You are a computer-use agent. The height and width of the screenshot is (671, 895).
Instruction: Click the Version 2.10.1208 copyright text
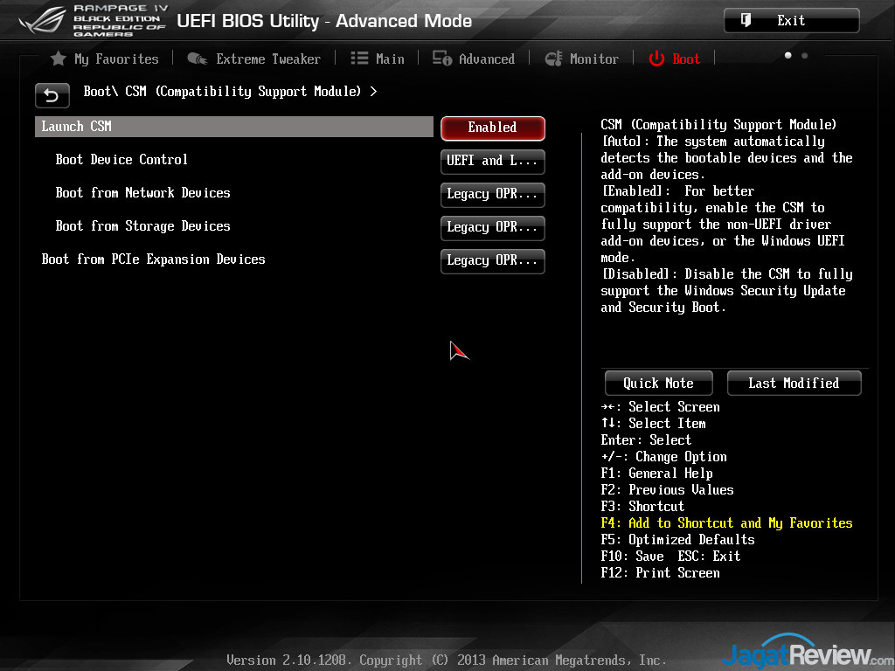447,661
